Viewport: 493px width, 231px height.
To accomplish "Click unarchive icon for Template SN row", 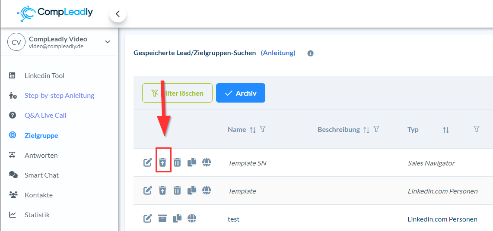I will [162, 162].
